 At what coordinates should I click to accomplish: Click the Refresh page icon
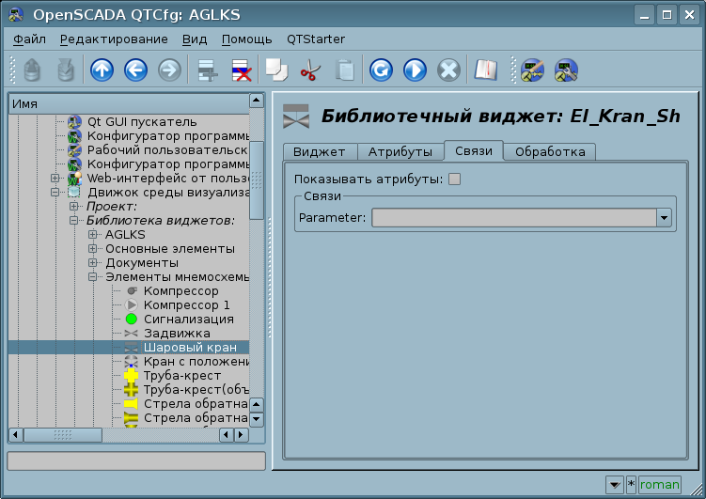tap(381, 70)
